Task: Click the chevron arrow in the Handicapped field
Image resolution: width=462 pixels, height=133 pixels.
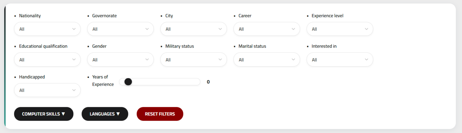Action: pyautogui.click(x=74, y=90)
